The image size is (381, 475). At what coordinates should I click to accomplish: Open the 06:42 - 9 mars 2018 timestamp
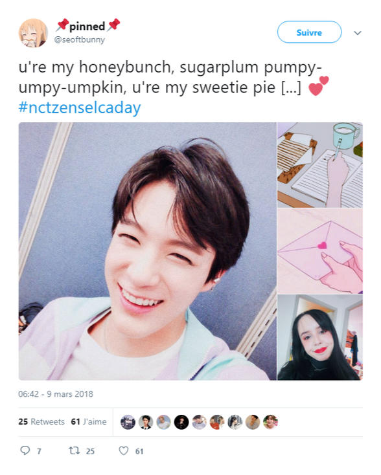pyautogui.click(x=56, y=394)
